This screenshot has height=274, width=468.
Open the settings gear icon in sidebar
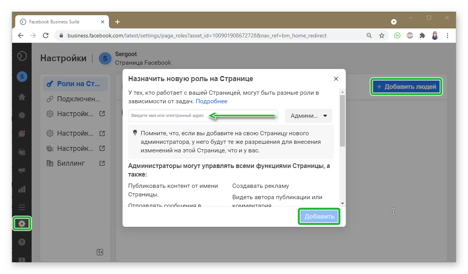(22, 224)
